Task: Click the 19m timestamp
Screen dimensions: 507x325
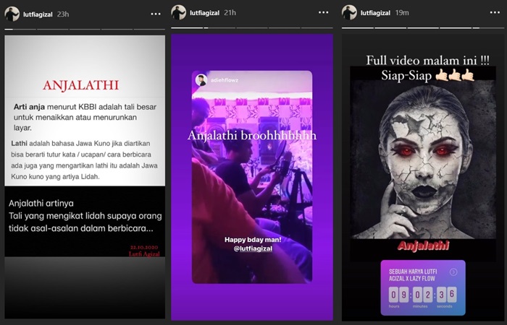Action: coord(402,13)
